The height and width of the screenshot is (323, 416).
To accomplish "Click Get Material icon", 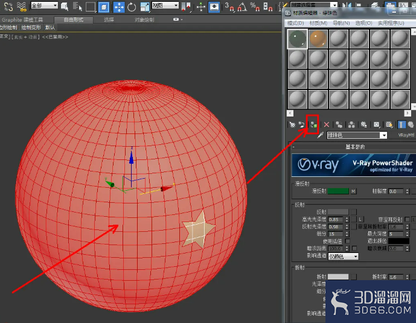I will (x=292, y=124).
